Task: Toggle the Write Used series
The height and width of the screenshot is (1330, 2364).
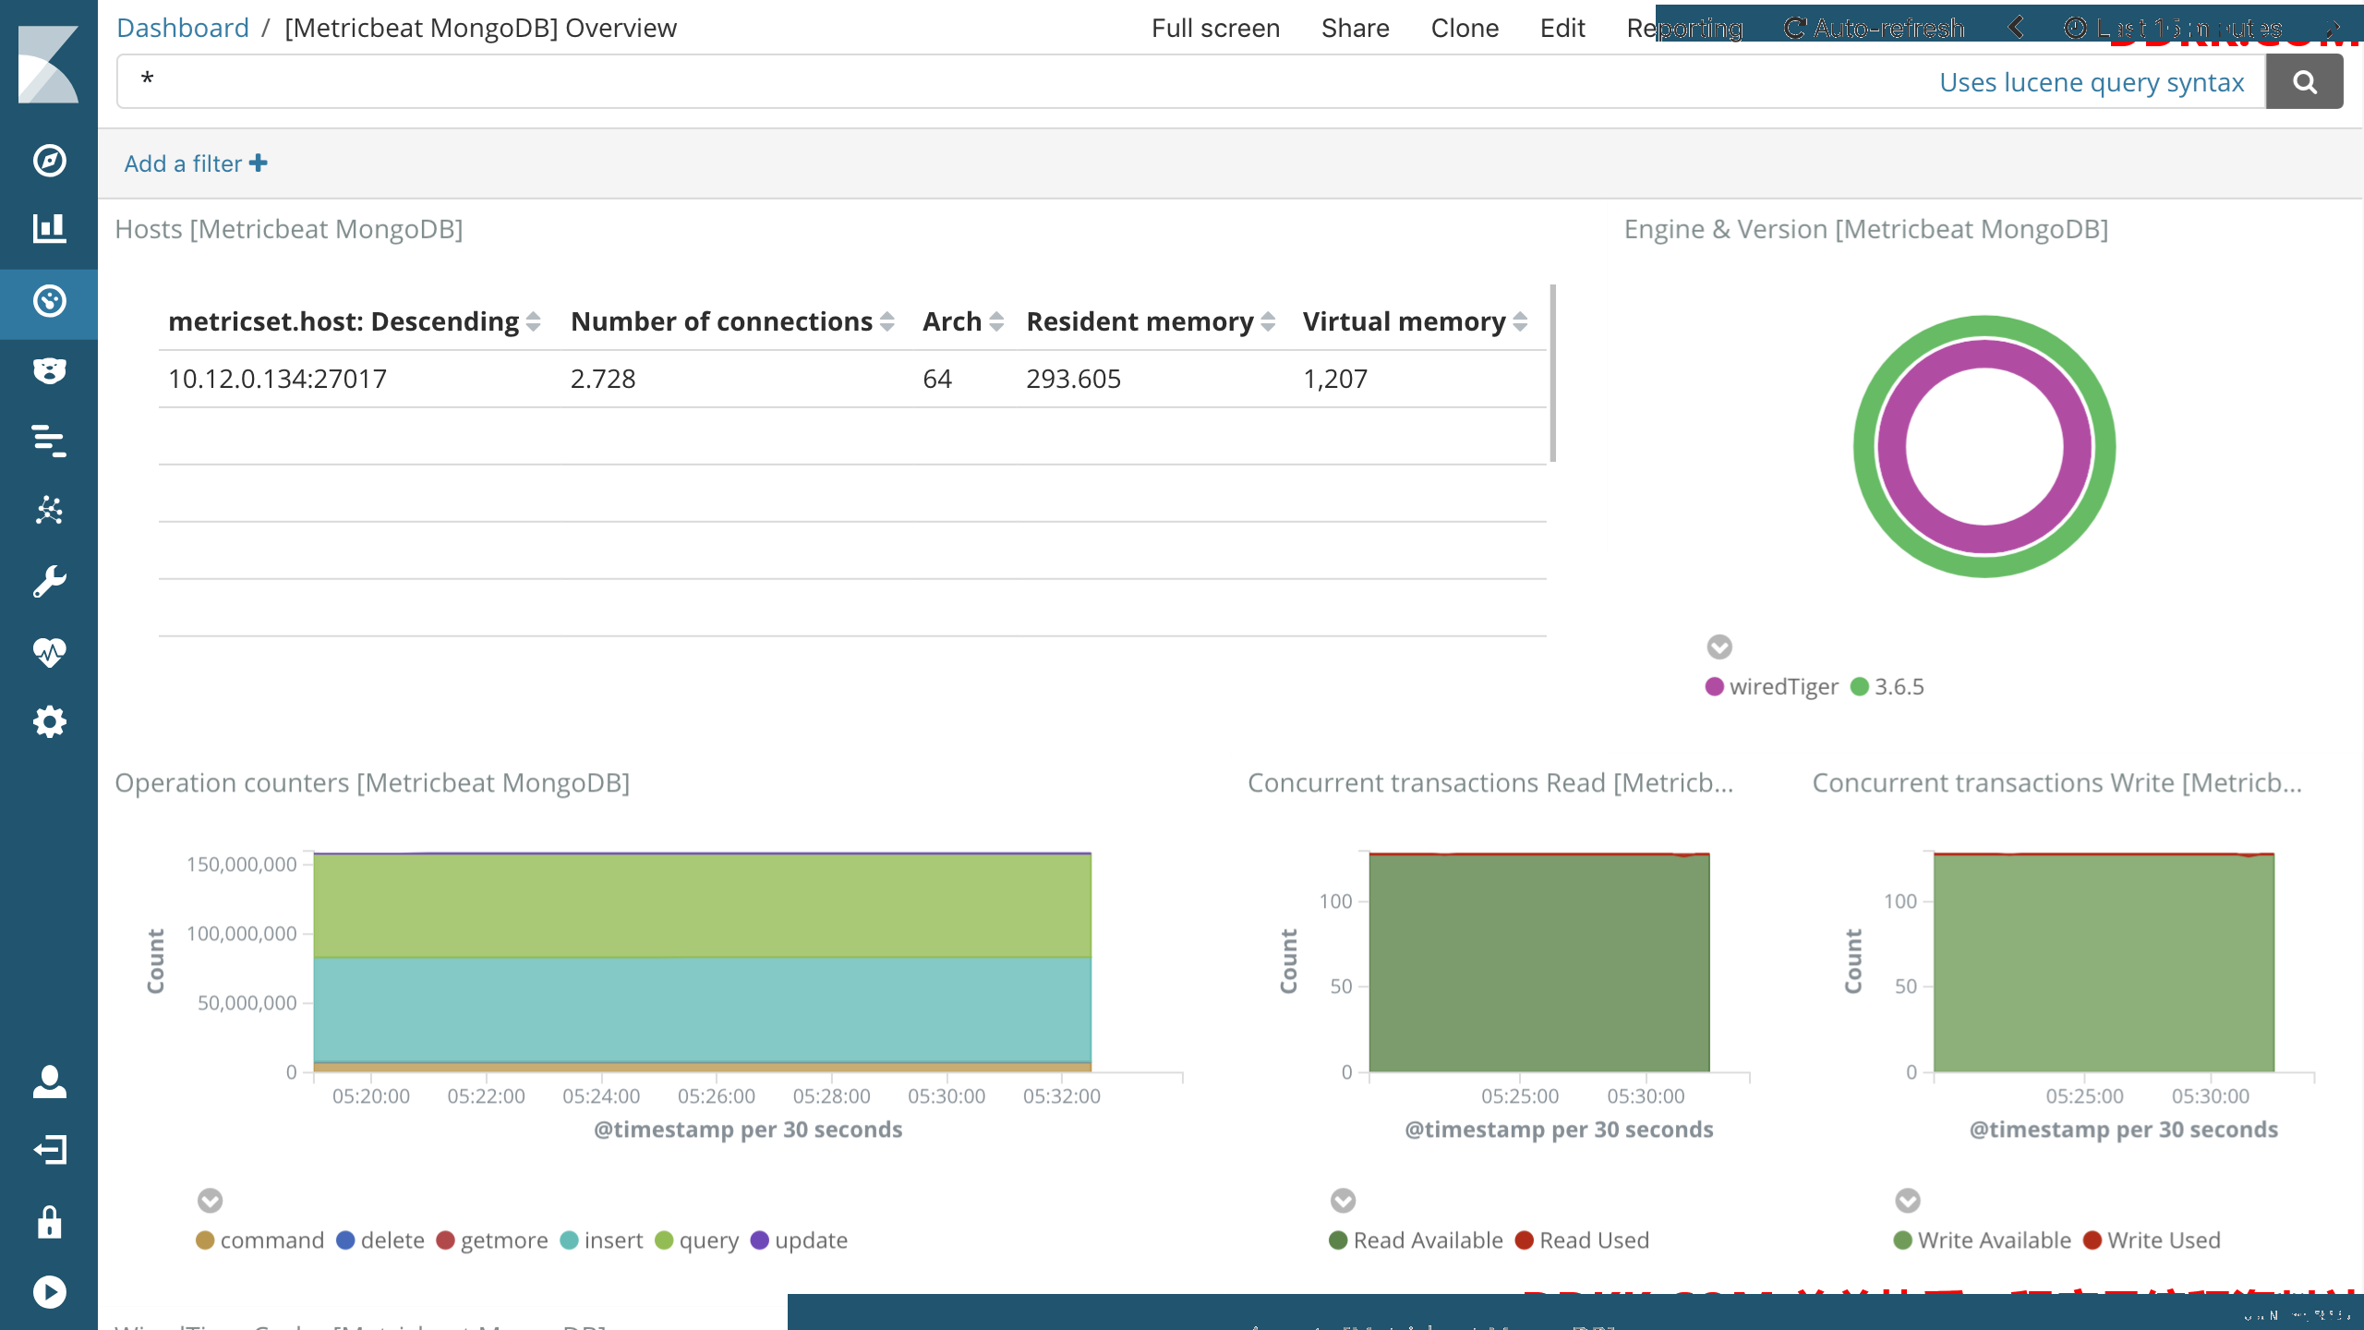Action: [2152, 1240]
